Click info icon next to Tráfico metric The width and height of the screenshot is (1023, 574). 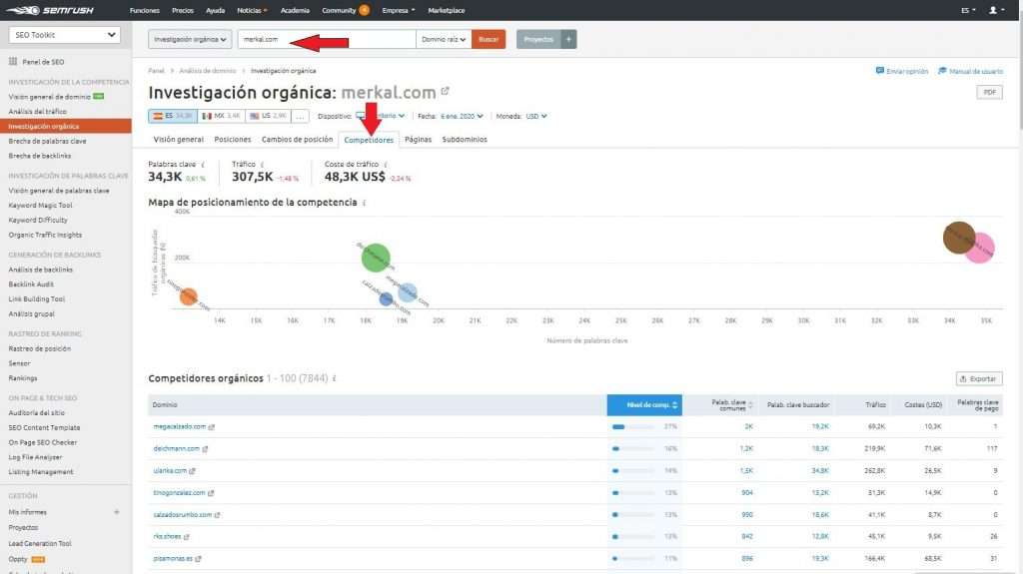point(262,165)
